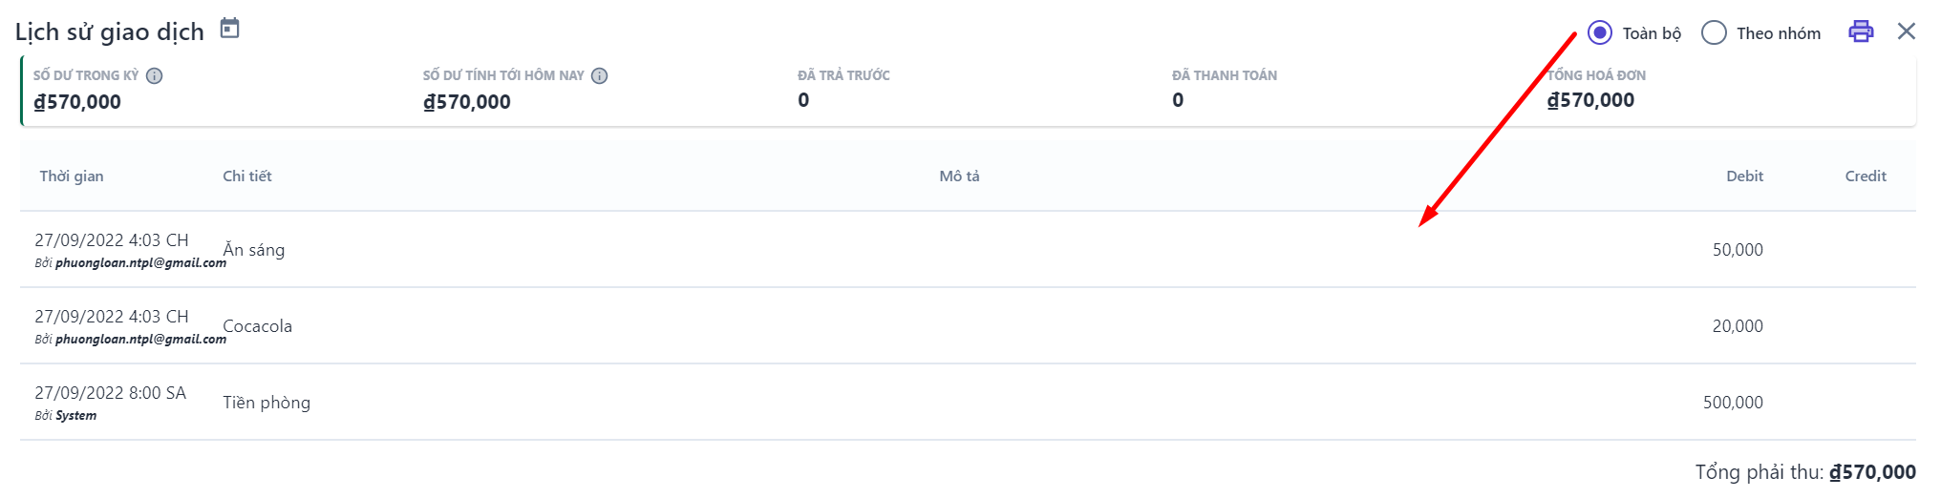Screen dimensions: 1941x498
Task: Show info for Số dư tính tới hôm nay
Action: point(600,75)
